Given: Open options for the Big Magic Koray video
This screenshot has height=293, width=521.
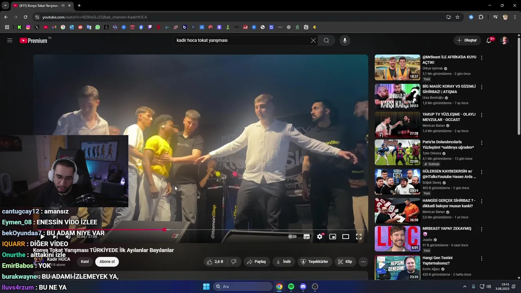Looking at the screenshot, I should tap(482, 87).
